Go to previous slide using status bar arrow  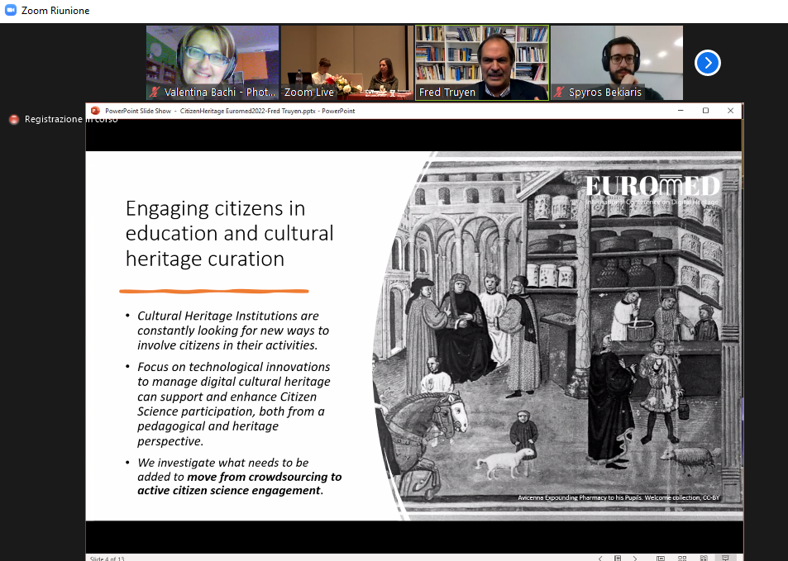[600, 558]
